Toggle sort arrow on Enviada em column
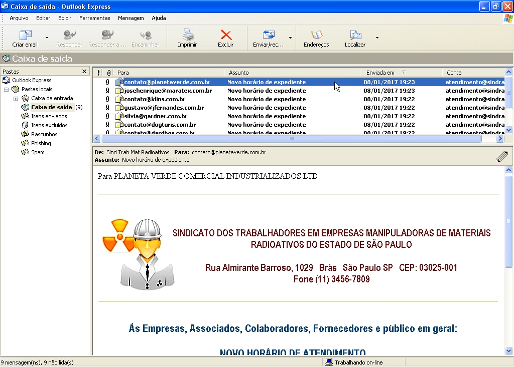514x367 pixels. coord(404,73)
